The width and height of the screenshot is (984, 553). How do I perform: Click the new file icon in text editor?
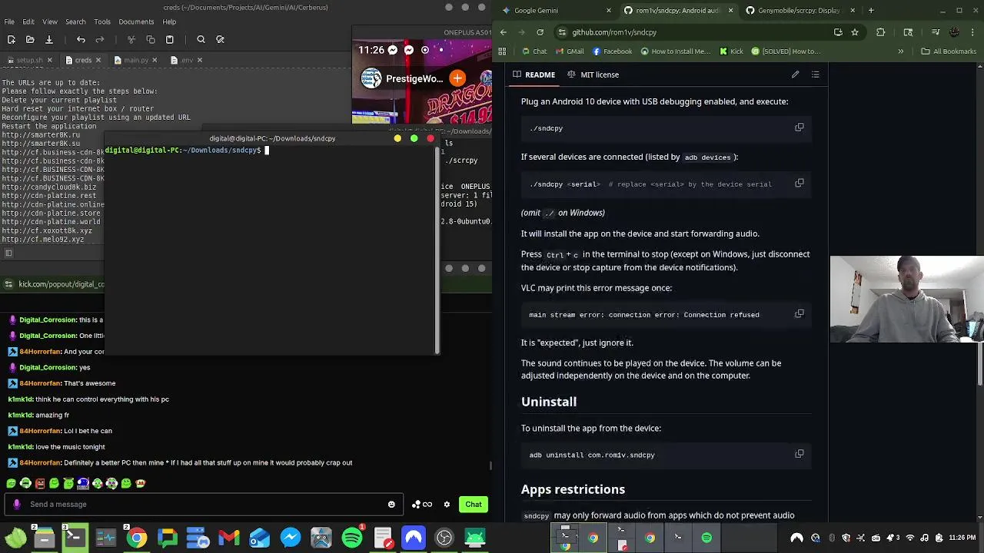tap(12, 39)
